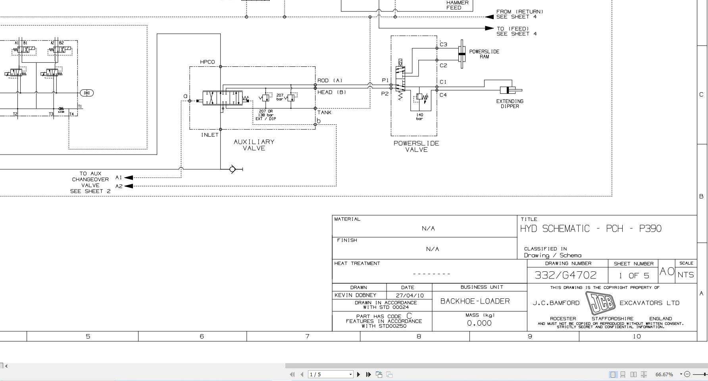Click drawing number 332/G4702

(x=566, y=275)
